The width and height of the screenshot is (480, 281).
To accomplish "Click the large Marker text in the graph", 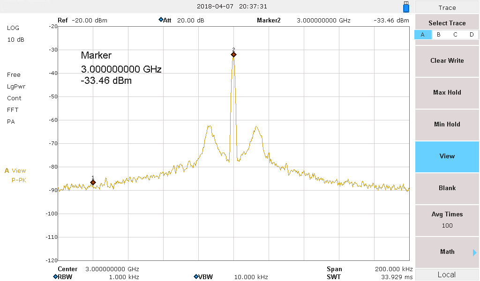I will [x=96, y=55].
